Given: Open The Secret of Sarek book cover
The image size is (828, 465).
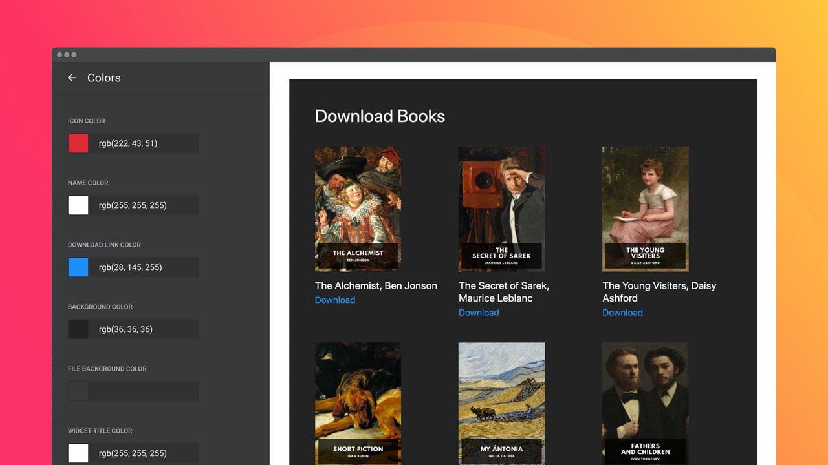Looking at the screenshot, I should point(501,209).
